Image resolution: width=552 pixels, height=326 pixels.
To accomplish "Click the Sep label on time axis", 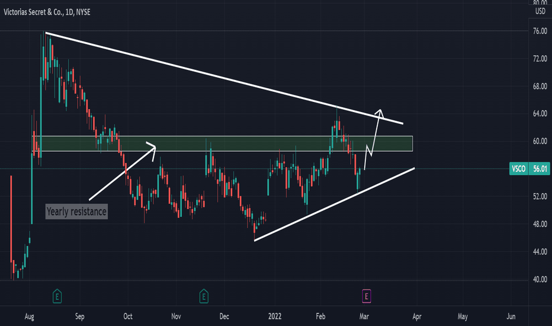I will [x=79, y=317].
